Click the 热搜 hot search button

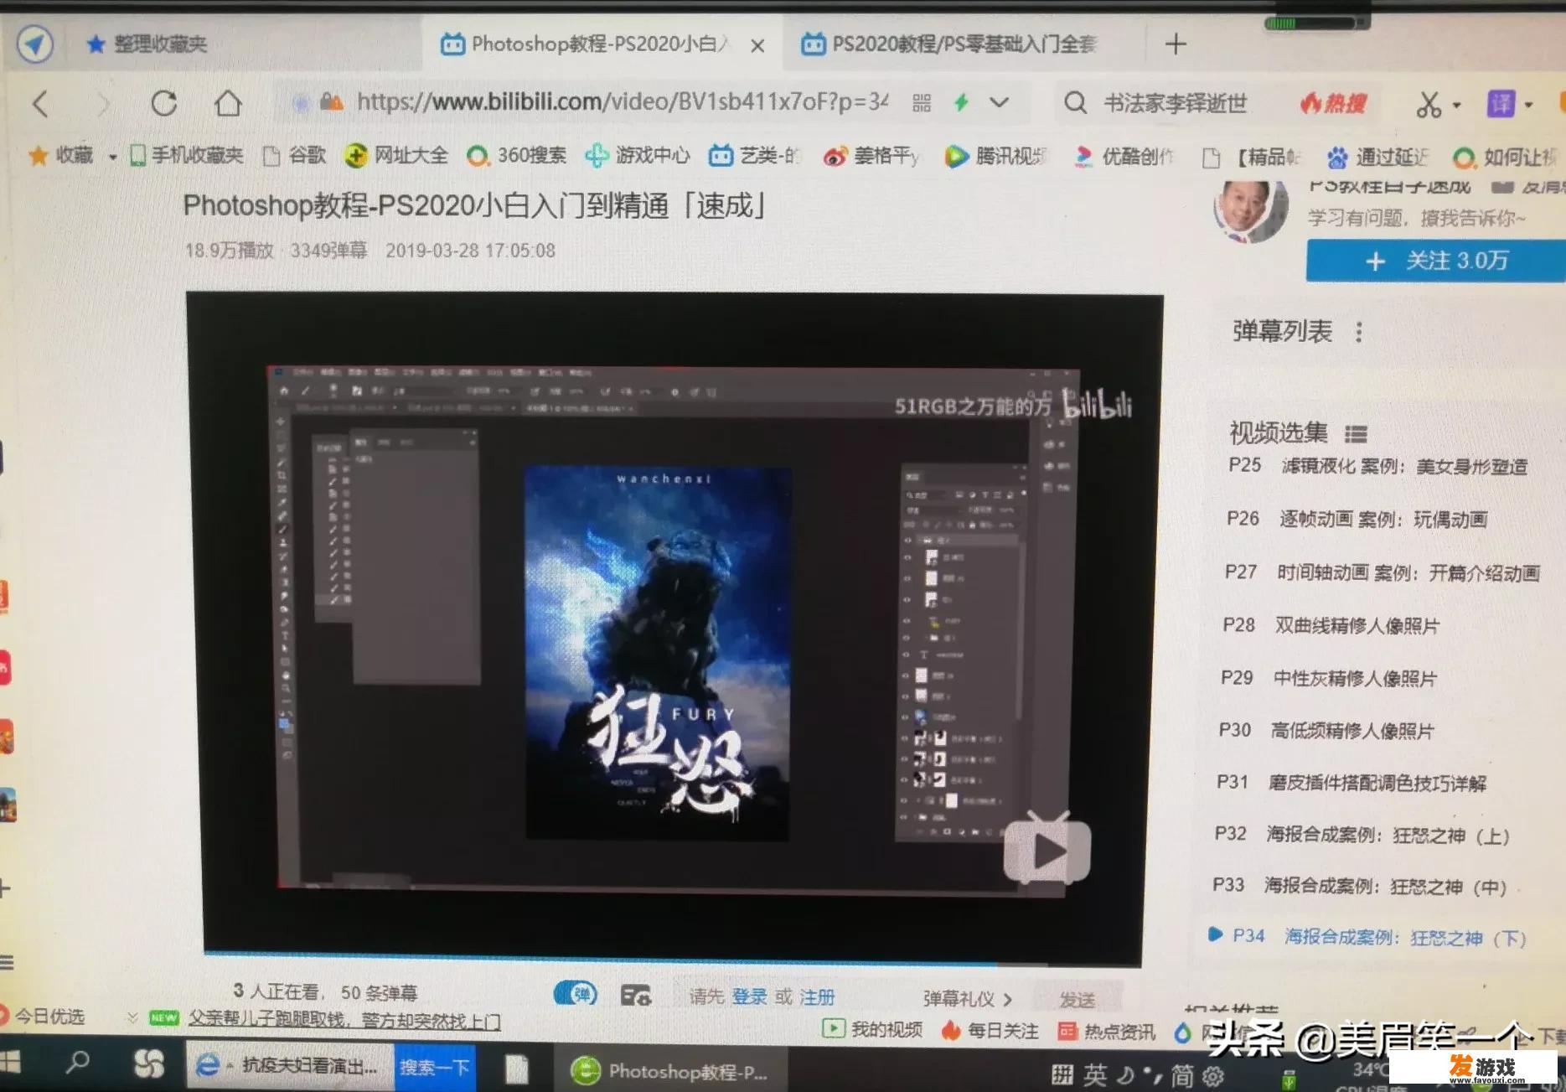point(1333,104)
